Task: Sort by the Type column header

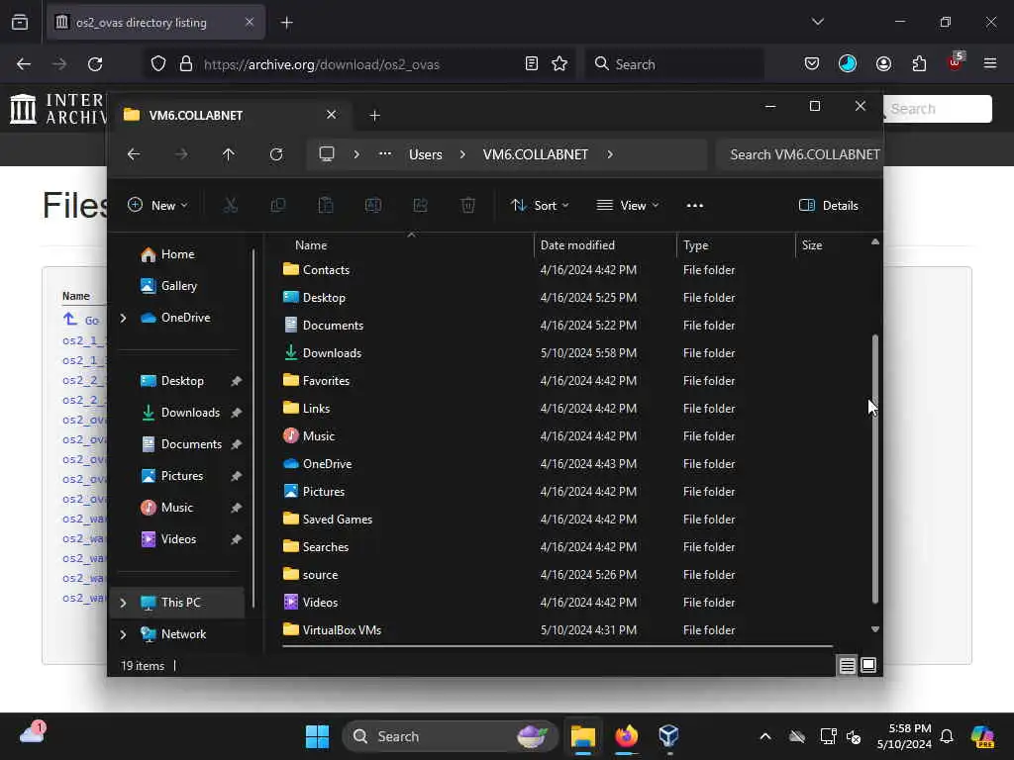Action: click(x=696, y=245)
